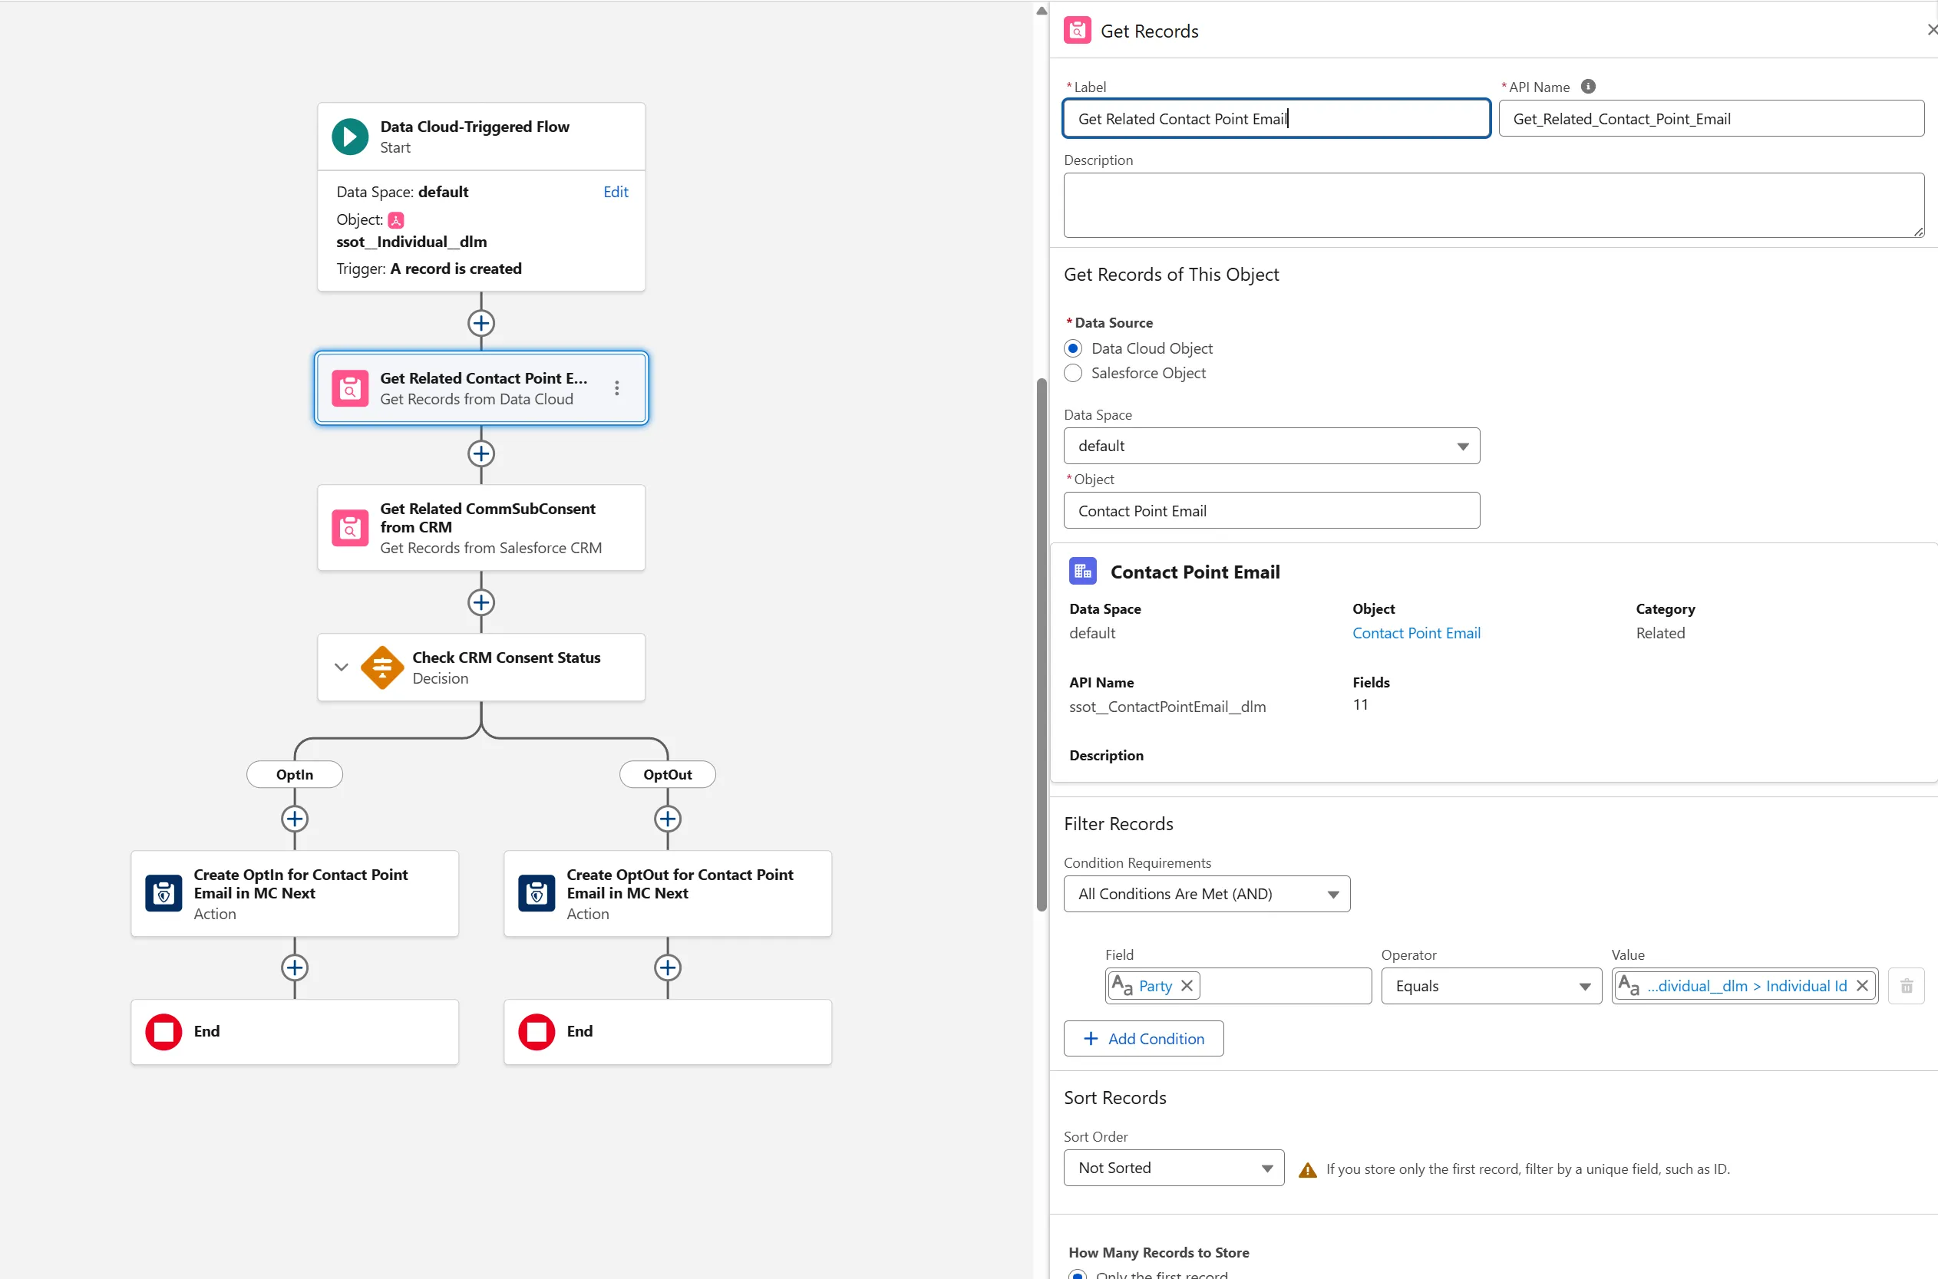Click the API Name input field
This screenshot has height=1279, width=1938.
click(1711, 119)
